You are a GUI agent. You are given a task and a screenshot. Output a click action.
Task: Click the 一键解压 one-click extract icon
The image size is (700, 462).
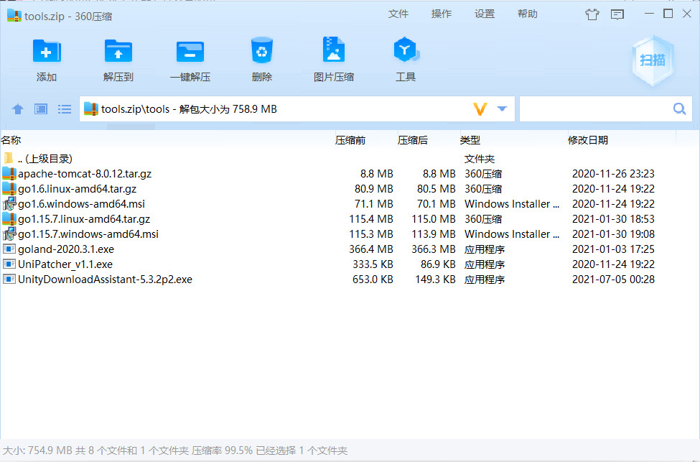[190, 52]
